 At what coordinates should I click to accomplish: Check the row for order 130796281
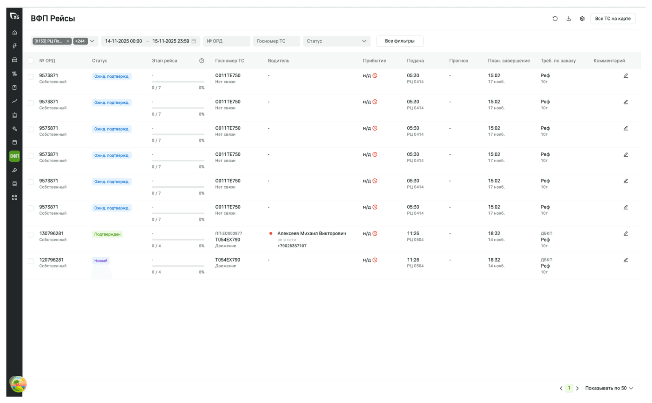(x=31, y=235)
